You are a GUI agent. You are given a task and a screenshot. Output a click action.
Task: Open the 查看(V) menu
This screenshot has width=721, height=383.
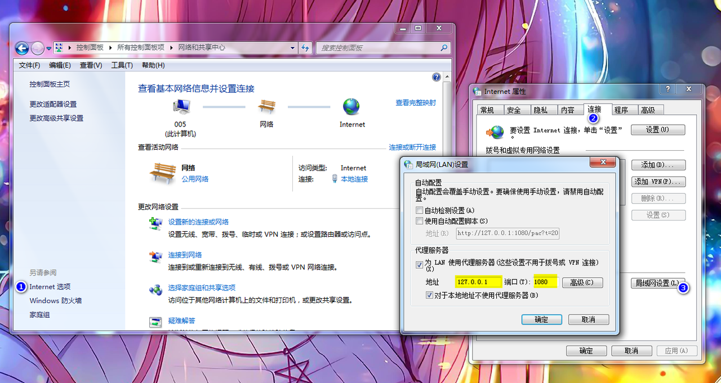pos(91,65)
